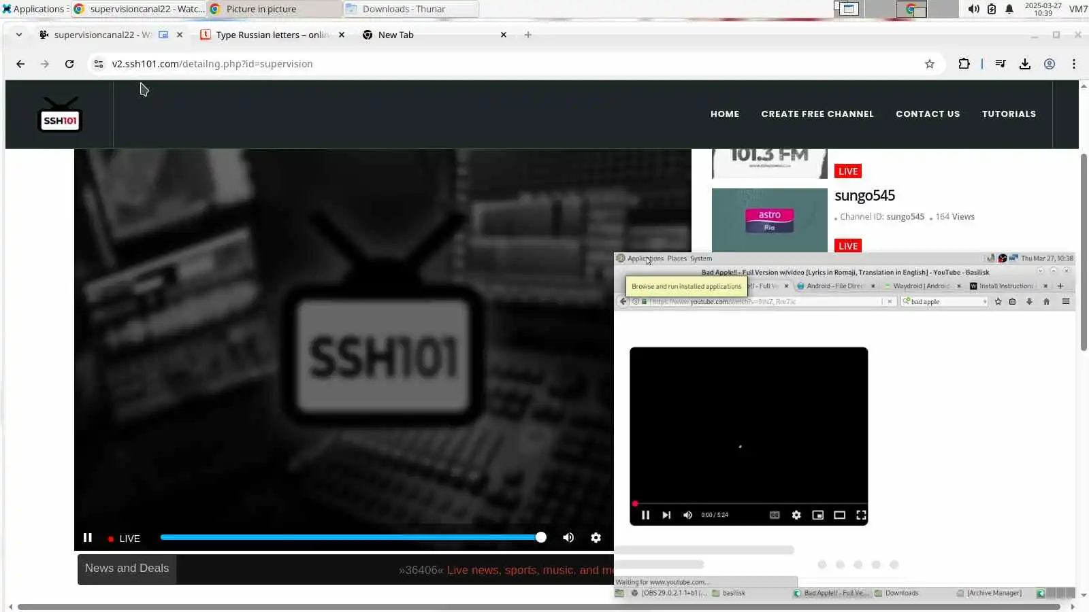This screenshot has height=612, width=1089.
Task: Go back in the Chrome browser
Action: pyautogui.click(x=20, y=64)
